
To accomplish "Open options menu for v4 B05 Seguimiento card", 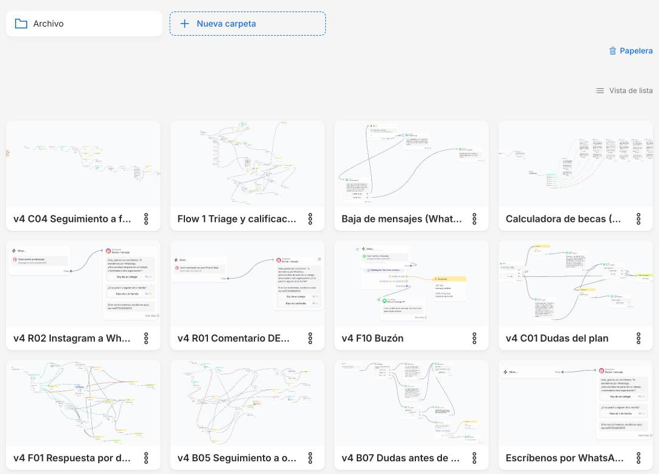I will [310, 458].
